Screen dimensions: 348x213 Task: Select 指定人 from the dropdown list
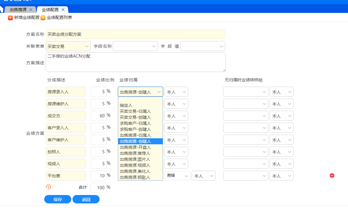click(x=126, y=105)
